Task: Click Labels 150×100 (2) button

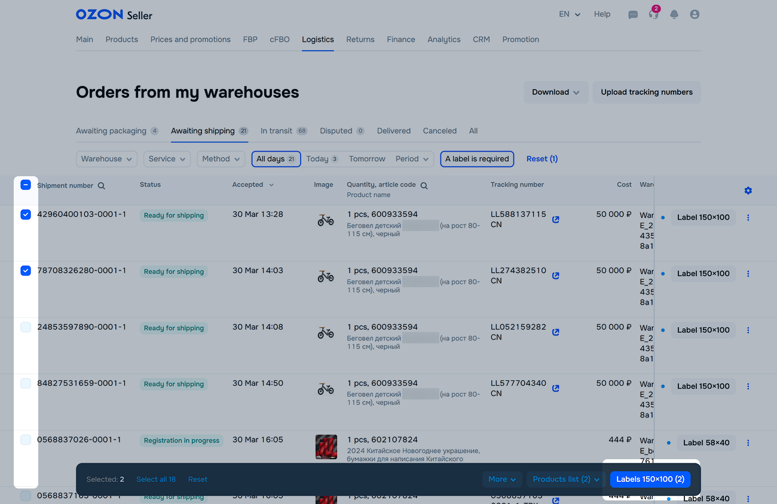Action: (x=650, y=479)
